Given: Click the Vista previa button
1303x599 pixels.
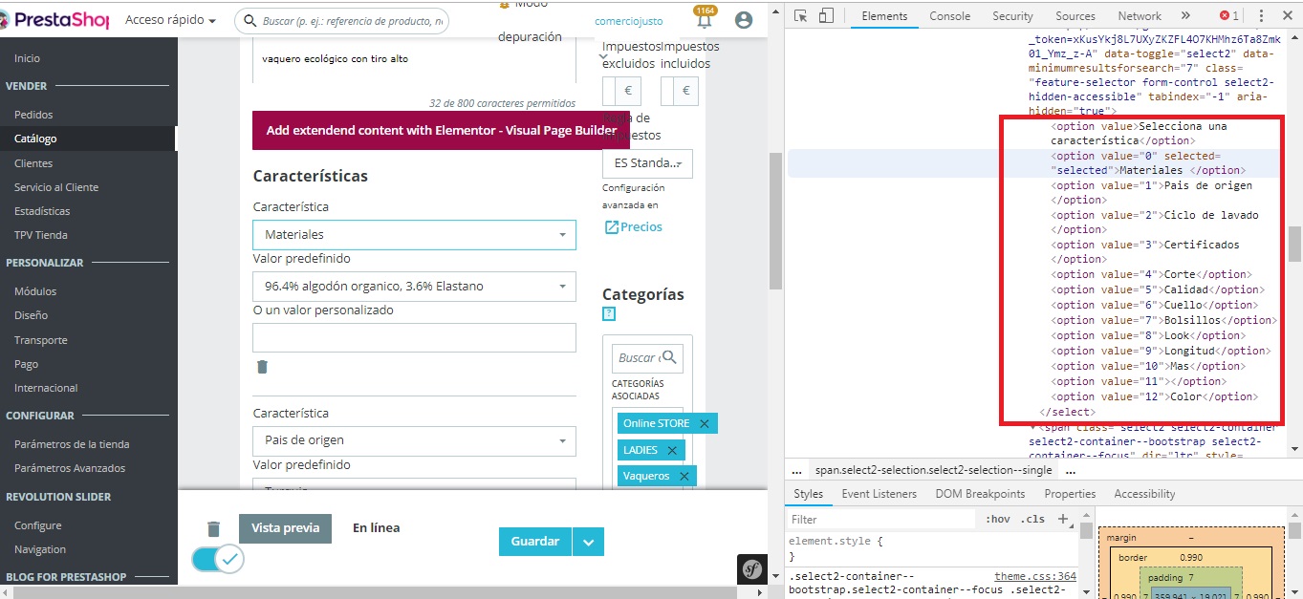Looking at the screenshot, I should [x=285, y=528].
